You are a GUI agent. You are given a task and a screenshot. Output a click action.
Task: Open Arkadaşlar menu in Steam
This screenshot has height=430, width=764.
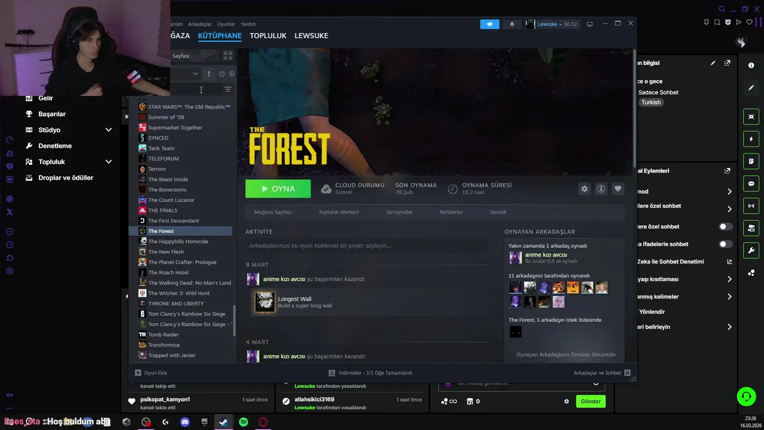coord(200,24)
